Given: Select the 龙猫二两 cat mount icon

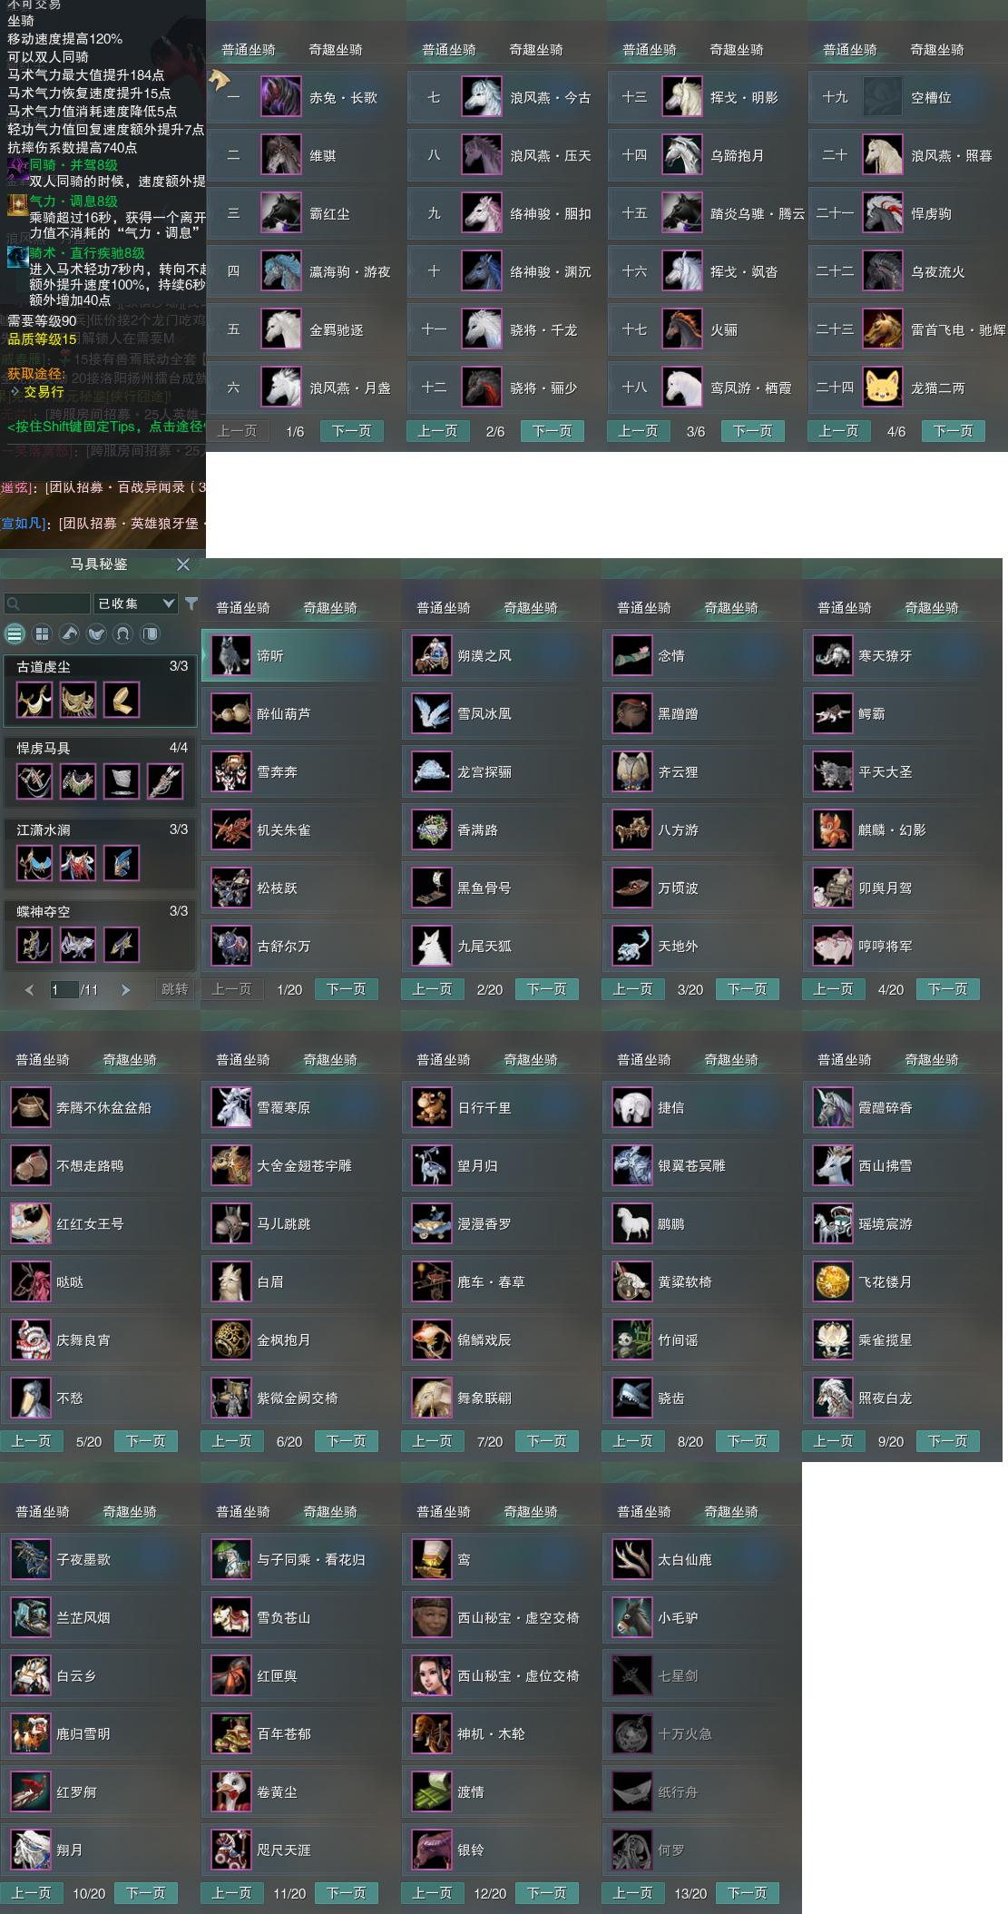Looking at the screenshot, I should [883, 388].
